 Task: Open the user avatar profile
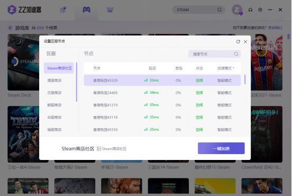[x=237, y=10]
